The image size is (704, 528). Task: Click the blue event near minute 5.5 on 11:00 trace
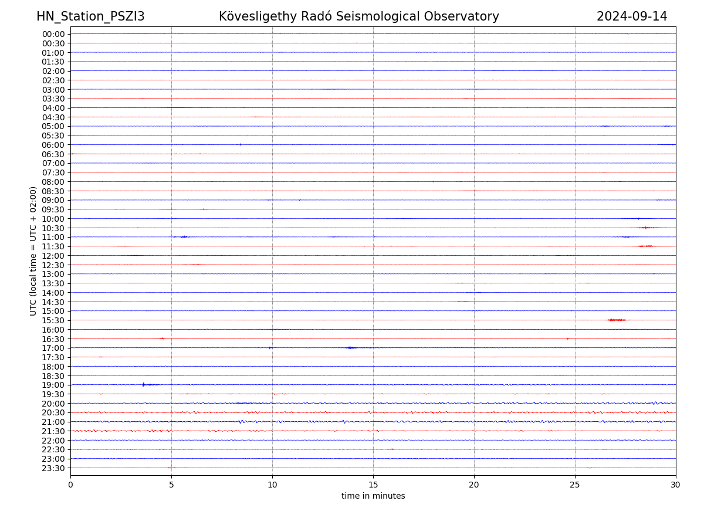pyautogui.click(x=184, y=236)
